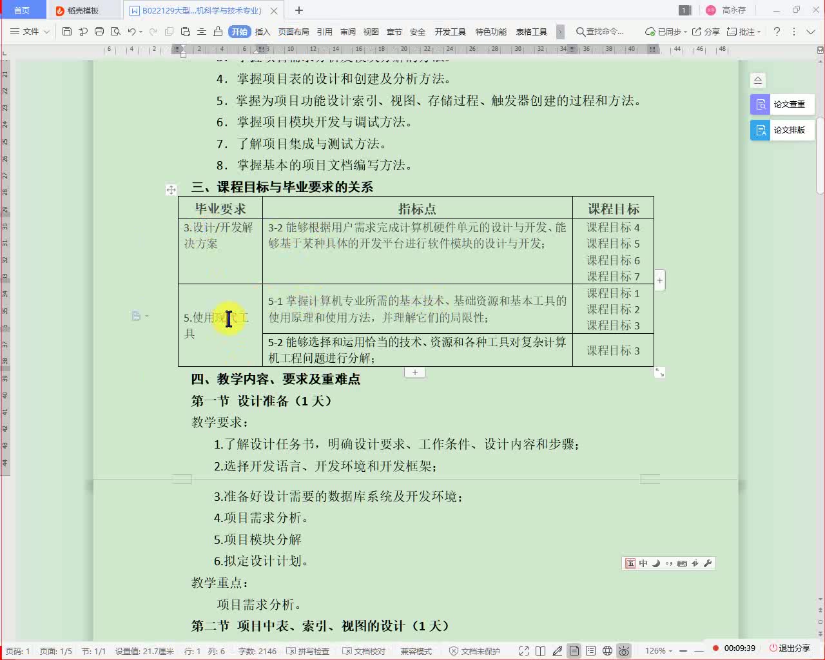Screen dimensions: 825x660
Task: Click the word count 2146 status entry
Action: [x=257, y=651]
